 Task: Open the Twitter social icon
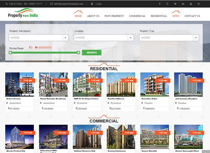(x=175, y=4)
